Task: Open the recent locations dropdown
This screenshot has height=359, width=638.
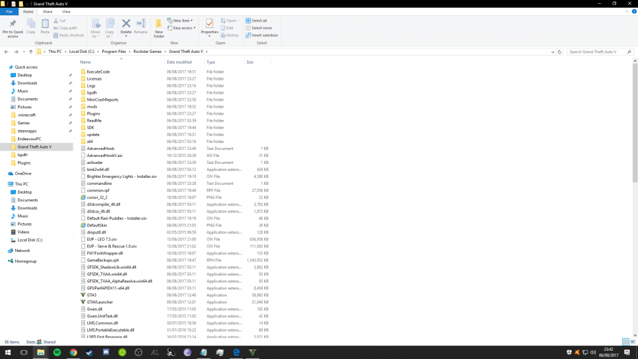Action: (24, 52)
